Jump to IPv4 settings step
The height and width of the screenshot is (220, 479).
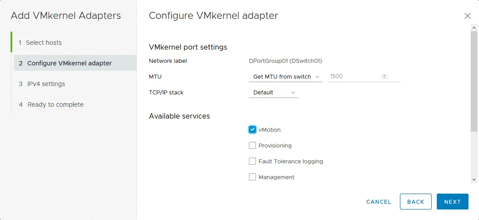tap(46, 84)
